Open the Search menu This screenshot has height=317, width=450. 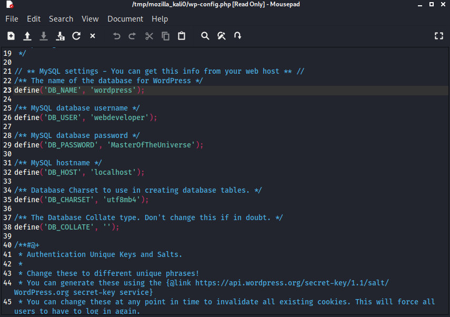coord(61,19)
